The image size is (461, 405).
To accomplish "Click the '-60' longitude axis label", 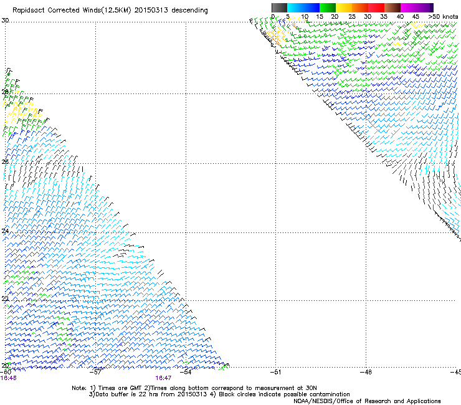I will click(x=6, y=372).
